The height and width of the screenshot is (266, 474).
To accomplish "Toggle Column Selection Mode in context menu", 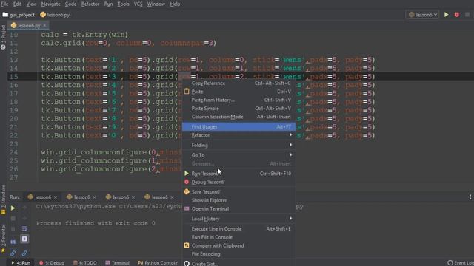I will 238,117.
